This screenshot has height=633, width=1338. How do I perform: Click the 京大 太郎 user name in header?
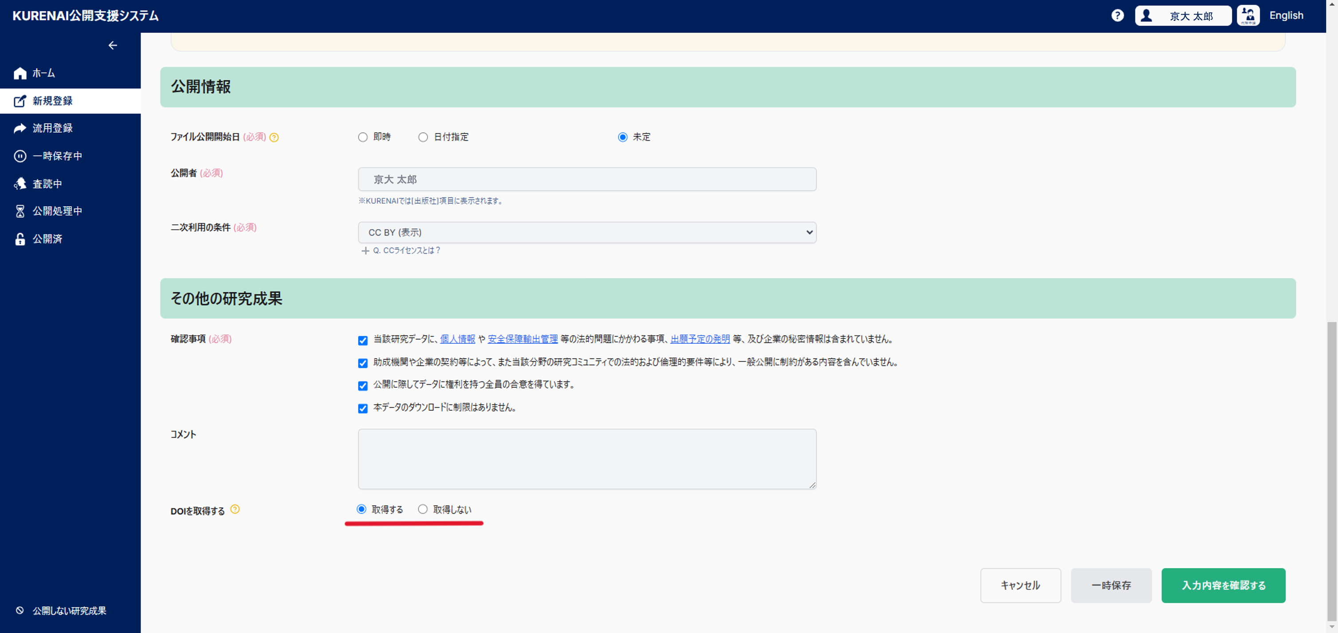coord(1191,16)
